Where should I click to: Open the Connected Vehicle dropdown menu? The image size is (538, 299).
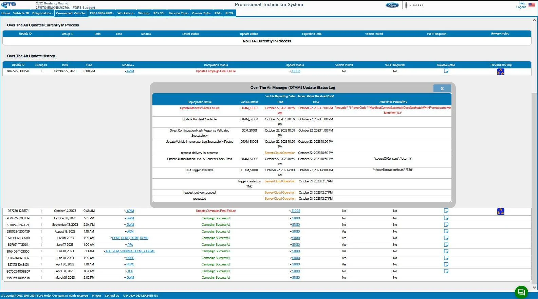tap(71, 13)
